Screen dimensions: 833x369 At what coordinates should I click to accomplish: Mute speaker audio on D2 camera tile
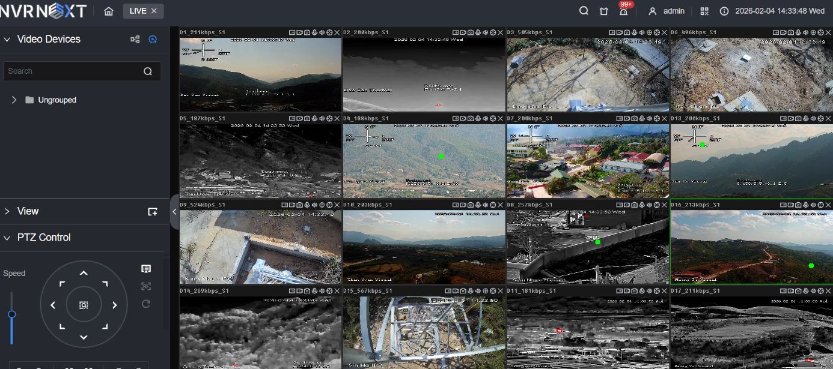486,32
